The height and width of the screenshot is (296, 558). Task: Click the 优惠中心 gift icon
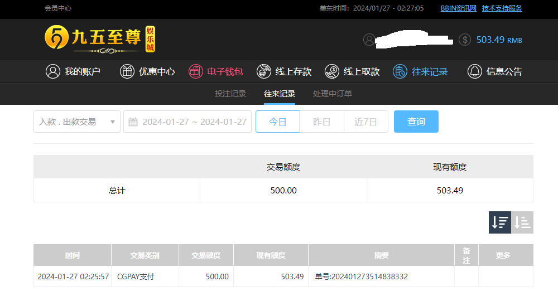127,71
